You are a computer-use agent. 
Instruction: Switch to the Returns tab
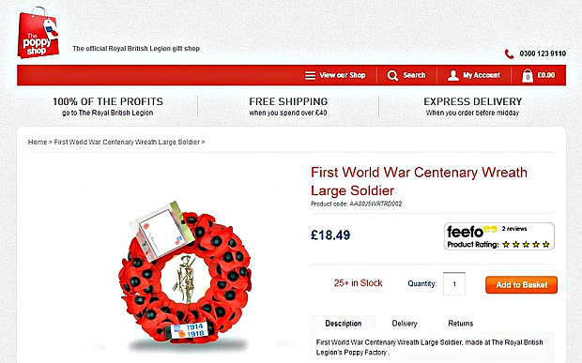(x=460, y=324)
